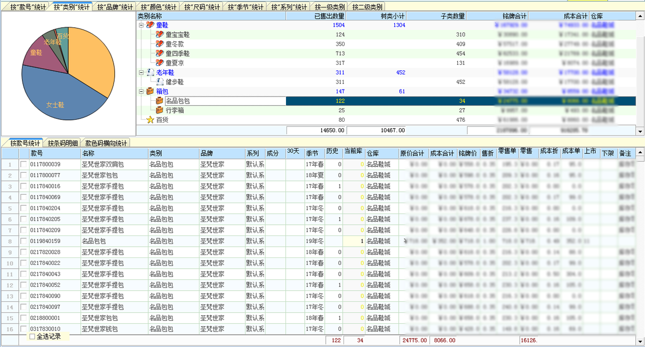The image size is (645, 347).
Task: Click the briefcase icon beside 箱包
Action: tap(149, 92)
